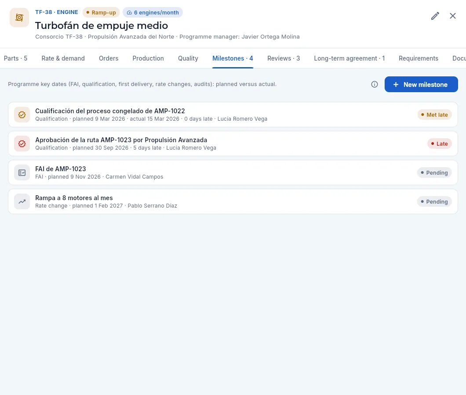Viewport: 466px width, 395px height.
Task: Open the Quality tab
Action: click(x=188, y=58)
